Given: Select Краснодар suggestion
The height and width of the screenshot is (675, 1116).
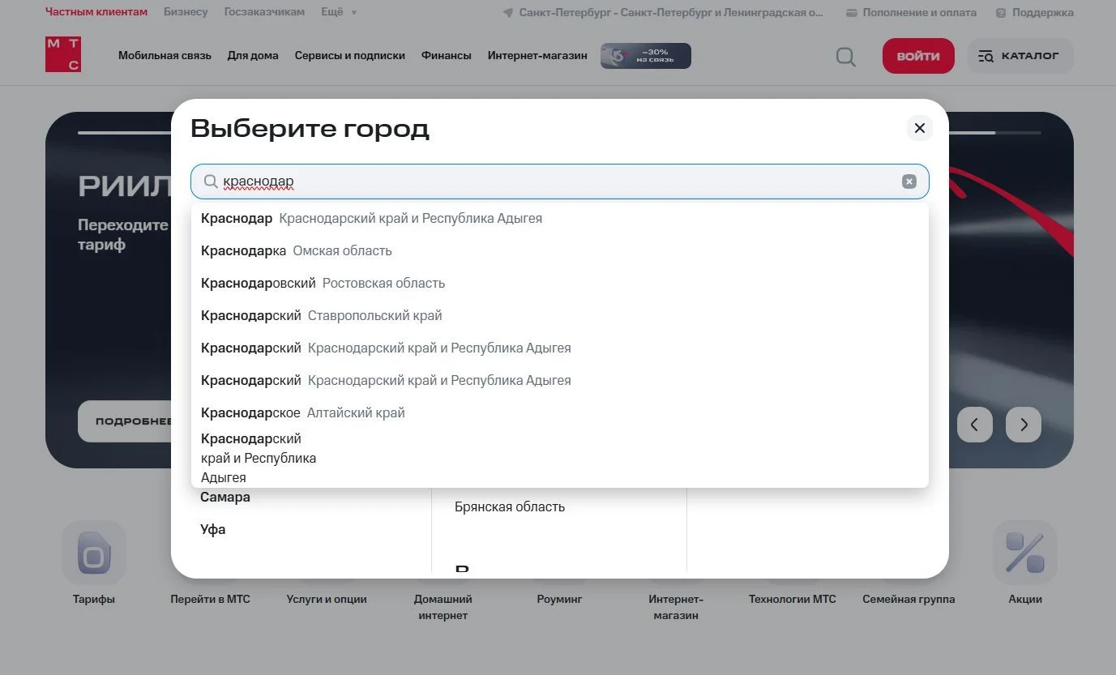Looking at the screenshot, I should (559, 218).
